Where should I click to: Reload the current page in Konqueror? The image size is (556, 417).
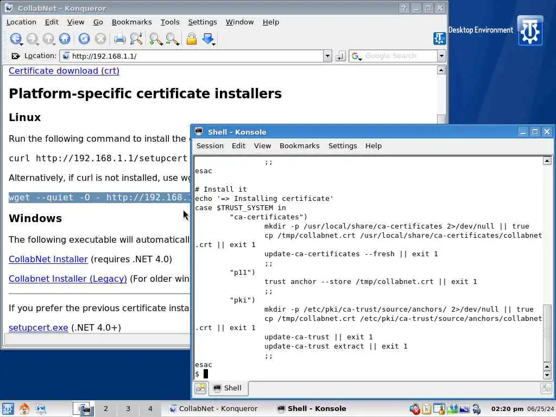tap(84, 39)
